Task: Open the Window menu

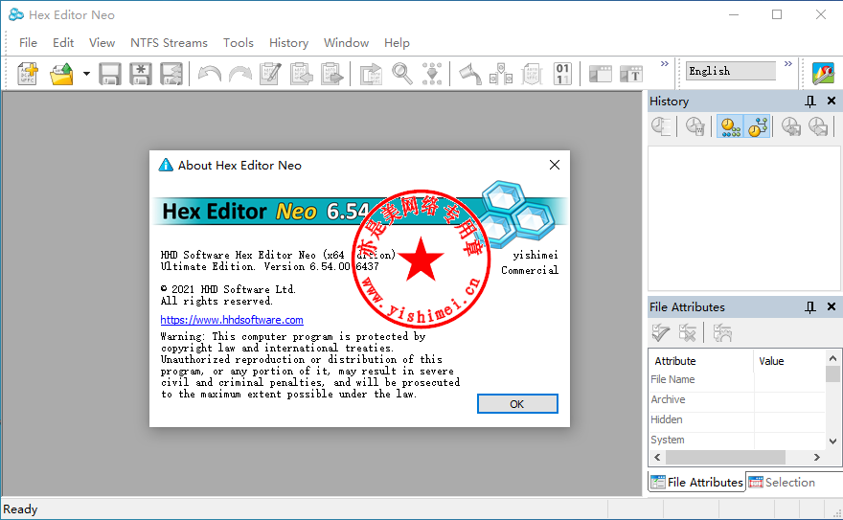Action: [x=346, y=43]
